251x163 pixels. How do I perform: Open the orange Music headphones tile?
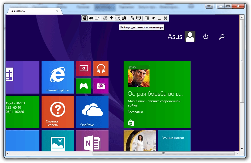coord(101,69)
